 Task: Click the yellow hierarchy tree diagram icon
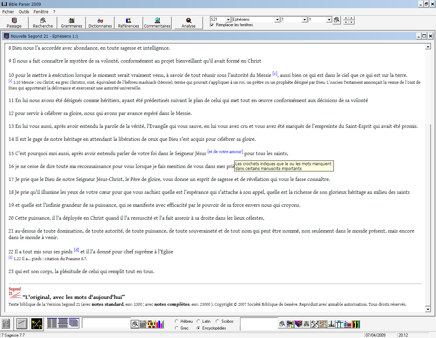(306, 324)
